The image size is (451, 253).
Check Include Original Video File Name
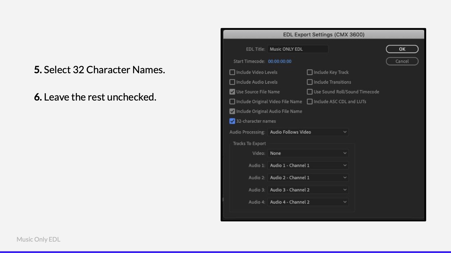pyautogui.click(x=232, y=101)
